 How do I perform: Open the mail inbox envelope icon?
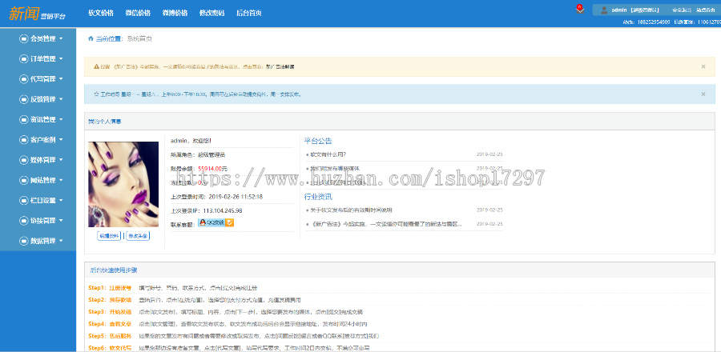[x=580, y=10]
